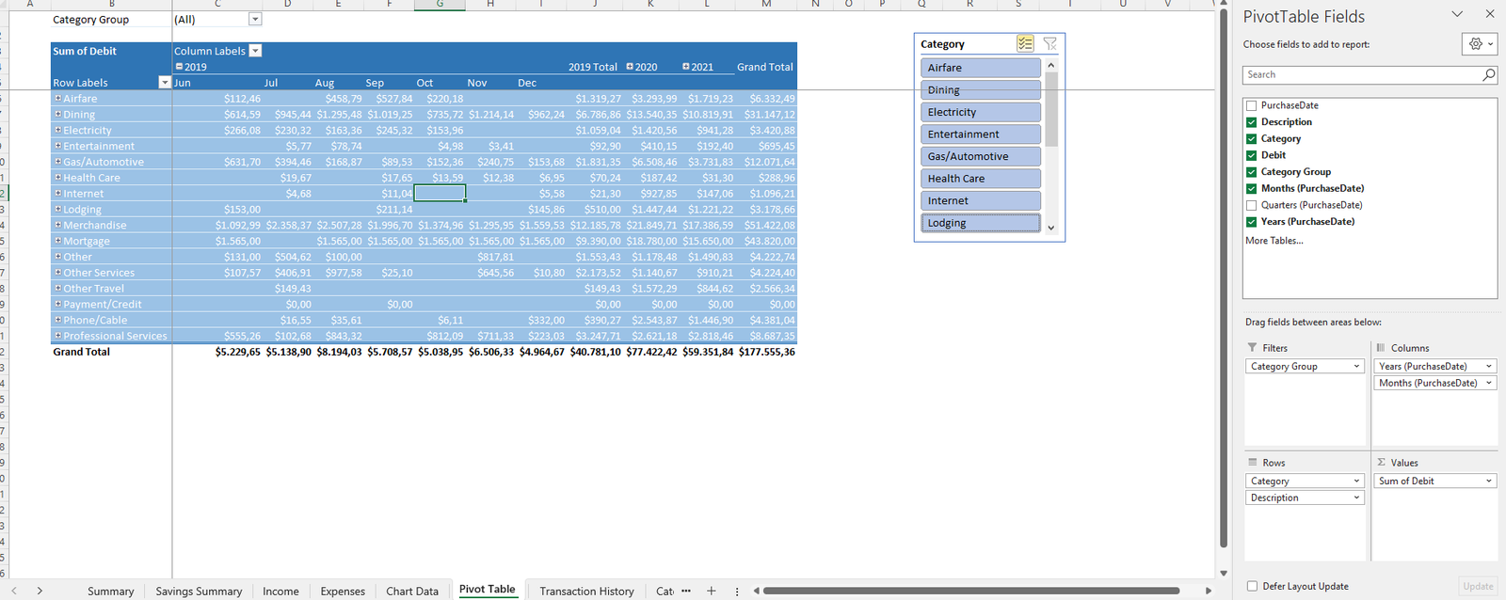Toggle multi-select in Category slicer
The width and height of the screenshot is (1506, 600).
[1025, 43]
